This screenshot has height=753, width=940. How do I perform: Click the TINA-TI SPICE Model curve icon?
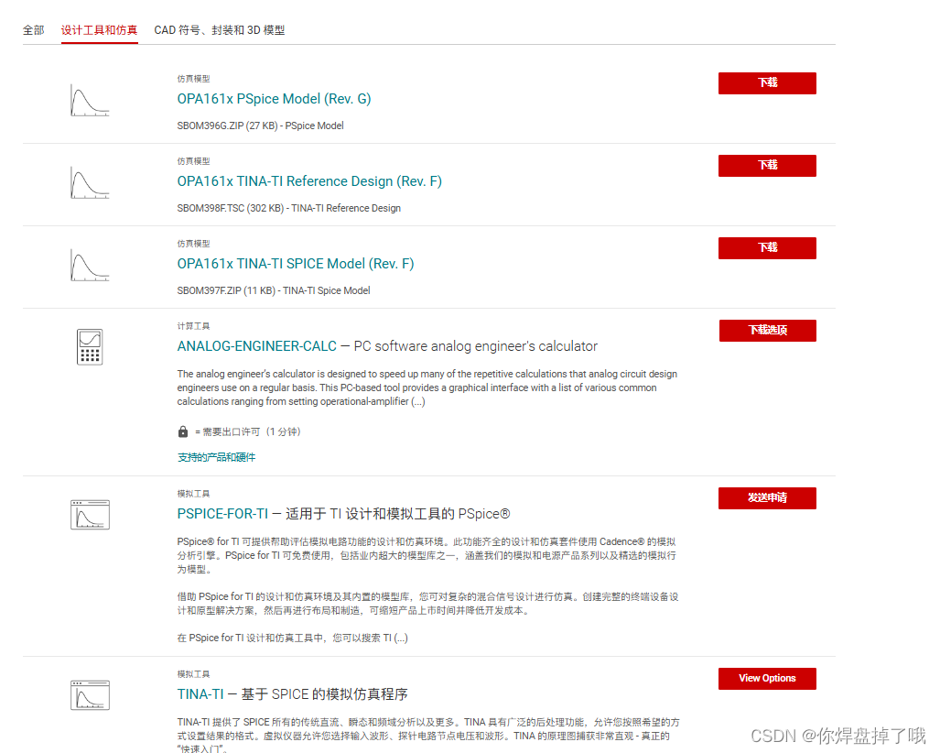pyautogui.click(x=90, y=266)
